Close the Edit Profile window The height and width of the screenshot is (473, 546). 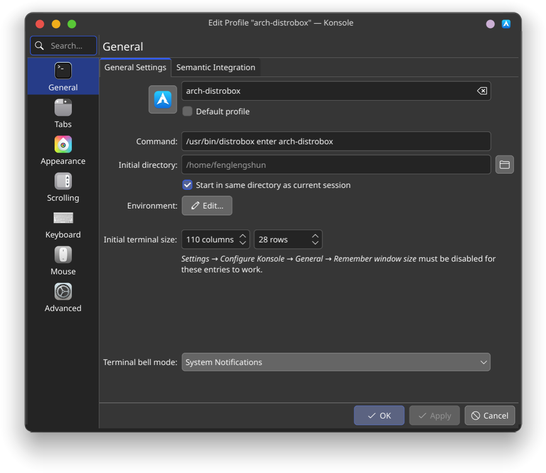[x=40, y=24]
